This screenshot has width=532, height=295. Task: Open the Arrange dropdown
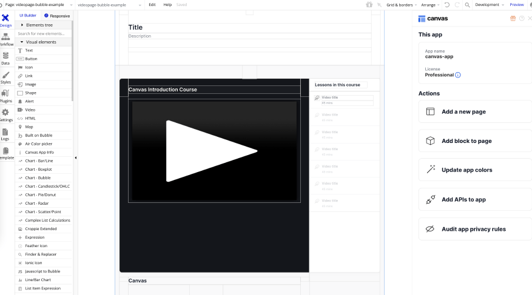coord(430,5)
